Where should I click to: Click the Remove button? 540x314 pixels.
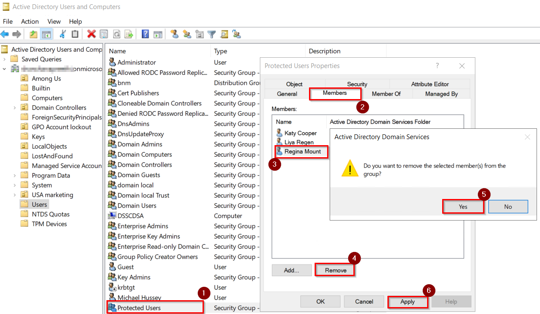[334, 270]
